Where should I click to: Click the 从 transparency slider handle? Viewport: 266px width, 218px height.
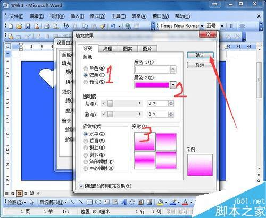click(x=110, y=103)
